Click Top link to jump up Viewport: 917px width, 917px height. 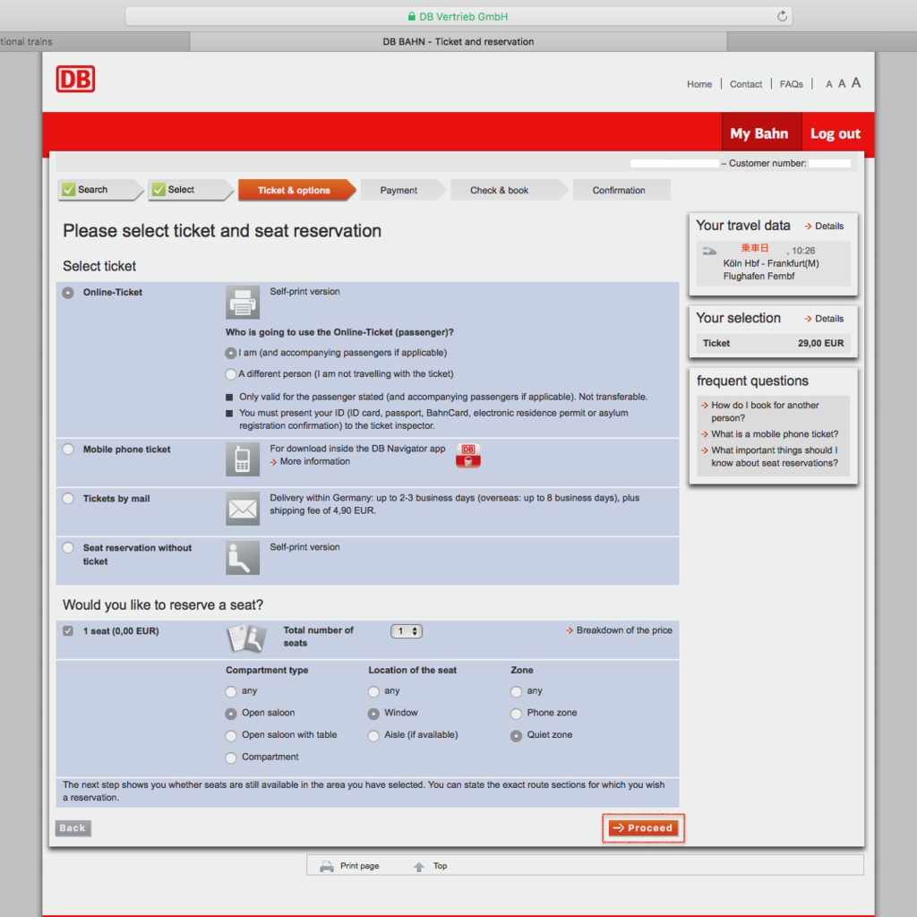[x=441, y=866]
